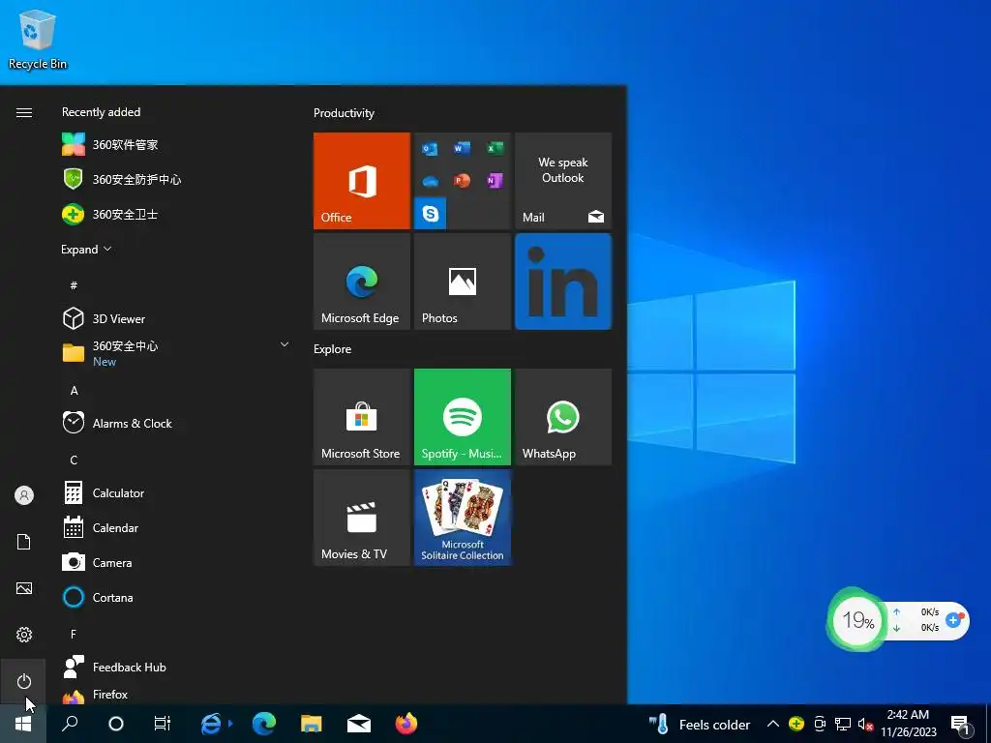991x743 pixels.
Task: Click the Recently added heading
Action: [101, 112]
